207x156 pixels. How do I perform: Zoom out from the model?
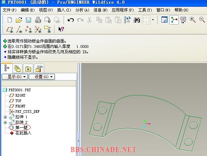click(202, 20)
